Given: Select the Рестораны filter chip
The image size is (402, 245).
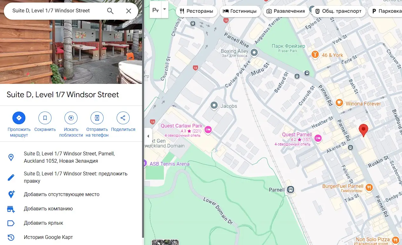Looking at the screenshot, I should tap(196, 11).
